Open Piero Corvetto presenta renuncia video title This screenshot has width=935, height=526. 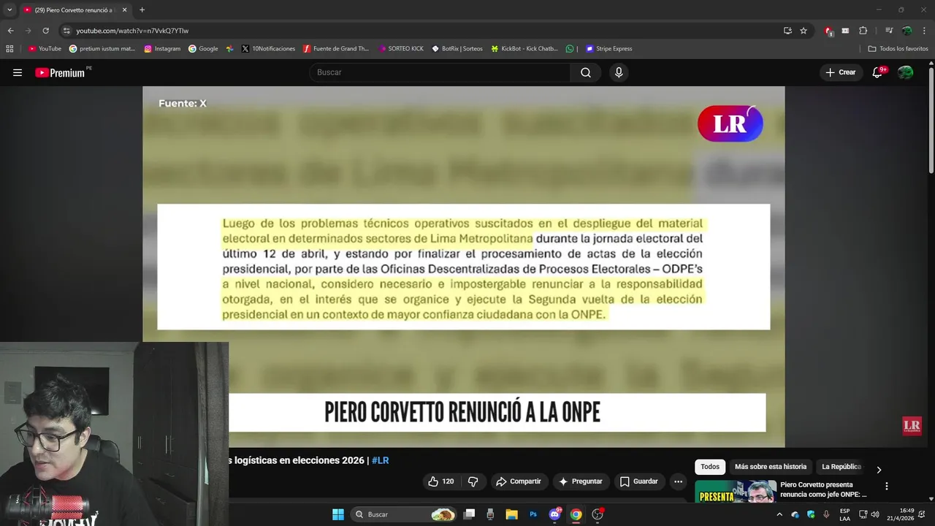point(824,489)
